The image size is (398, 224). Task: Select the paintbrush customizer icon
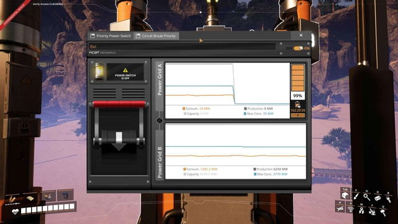click(356, 197)
